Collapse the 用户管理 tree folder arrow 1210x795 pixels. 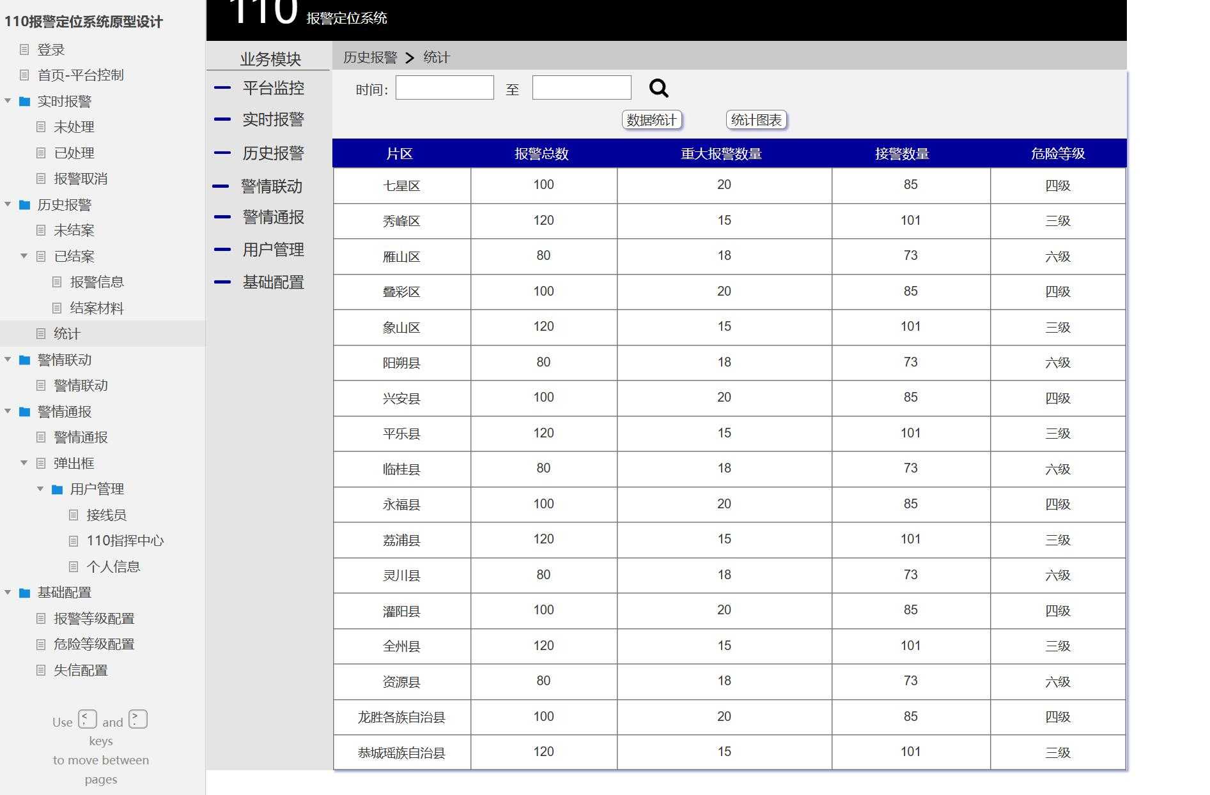pyautogui.click(x=40, y=489)
